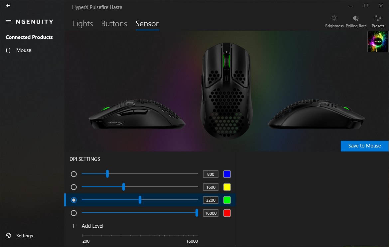This screenshot has width=389, height=247.
Task: Click the 800 DPI value input field
Action: pyautogui.click(x=211, y=174)
